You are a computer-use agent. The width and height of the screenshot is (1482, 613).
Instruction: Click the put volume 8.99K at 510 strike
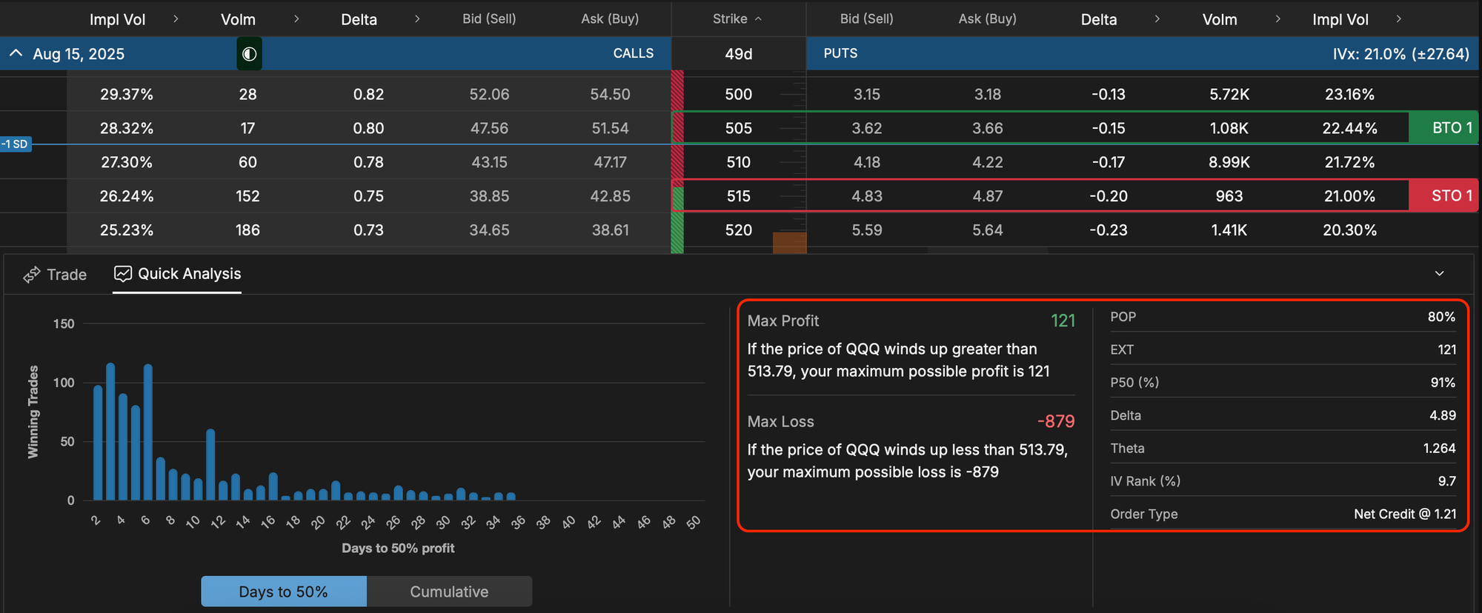coord(1229,162)
